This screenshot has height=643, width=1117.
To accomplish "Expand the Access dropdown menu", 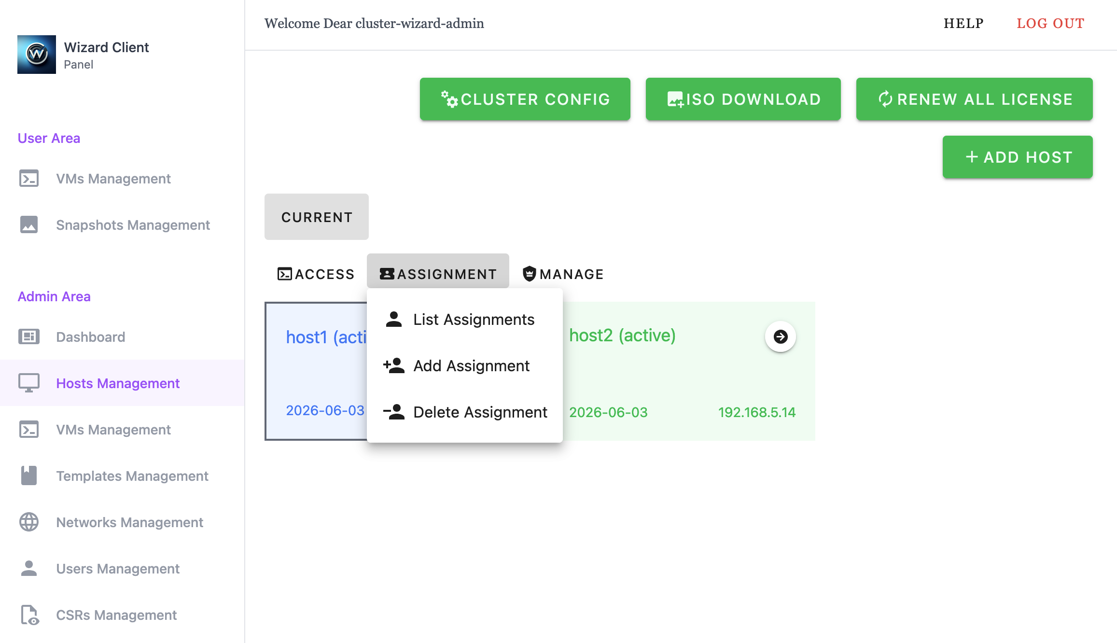I will [316, 274].
